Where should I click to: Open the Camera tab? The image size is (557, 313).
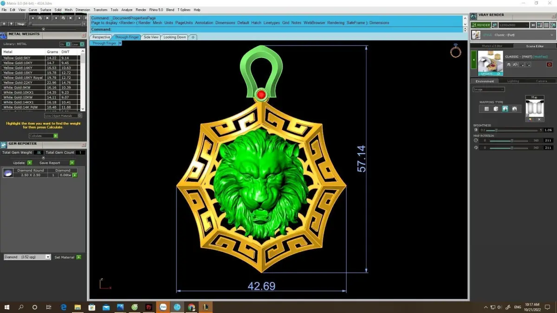pos(541,81)
